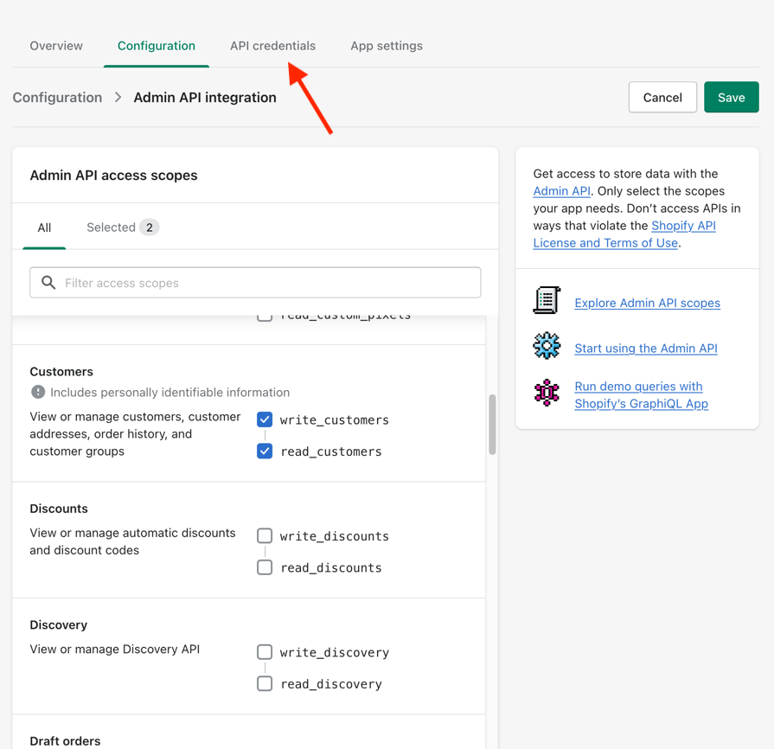This screenshot has height=749, width=774.
Task: Enable the write_discovery scope
Action: 265,652
